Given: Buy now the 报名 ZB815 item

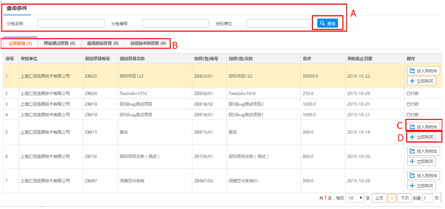Looking at the screenshot, I should [x=421, y=137].
